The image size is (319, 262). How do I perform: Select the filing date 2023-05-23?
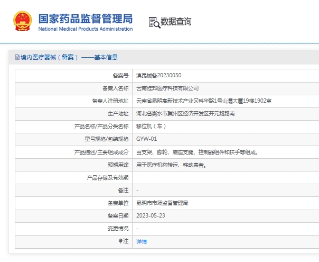(151, 216)
